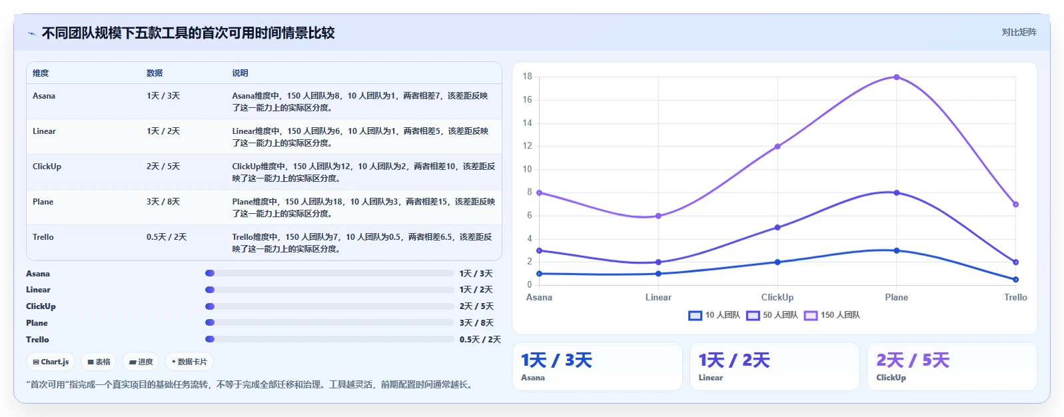This screenshot has height=417, width=1064.
Task: Click the 10 人团队 point at Trello
Action: pos(1015,280)
